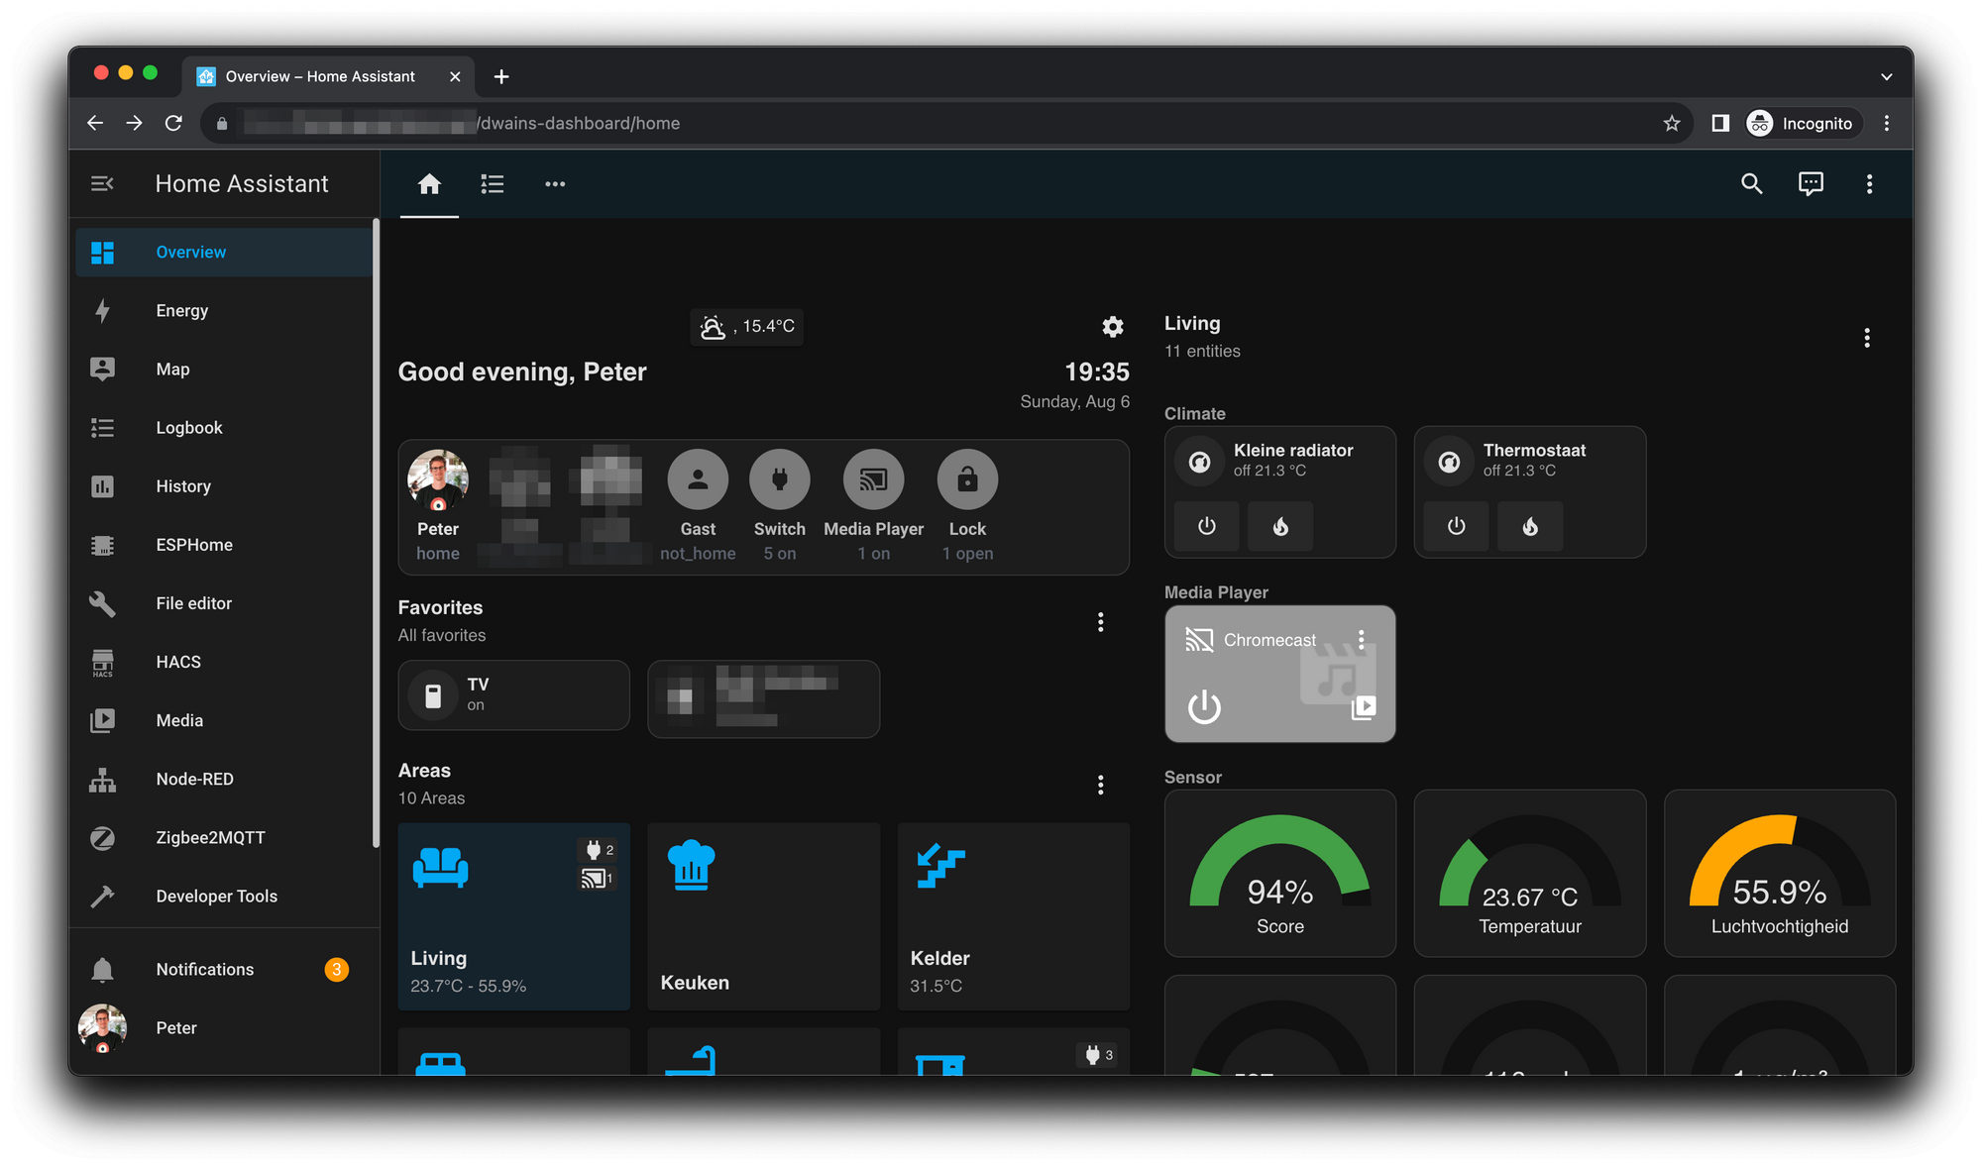Click the ESPHome sidebar icon
Image resolution: width=1982 pixels, height=1166 pixels.
[105, 544]
